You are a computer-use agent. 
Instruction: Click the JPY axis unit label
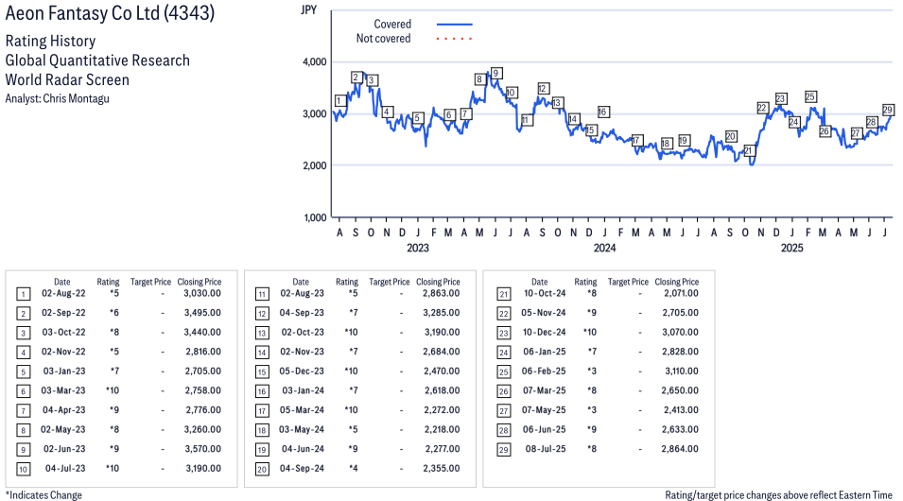click(x=308, y=9)
